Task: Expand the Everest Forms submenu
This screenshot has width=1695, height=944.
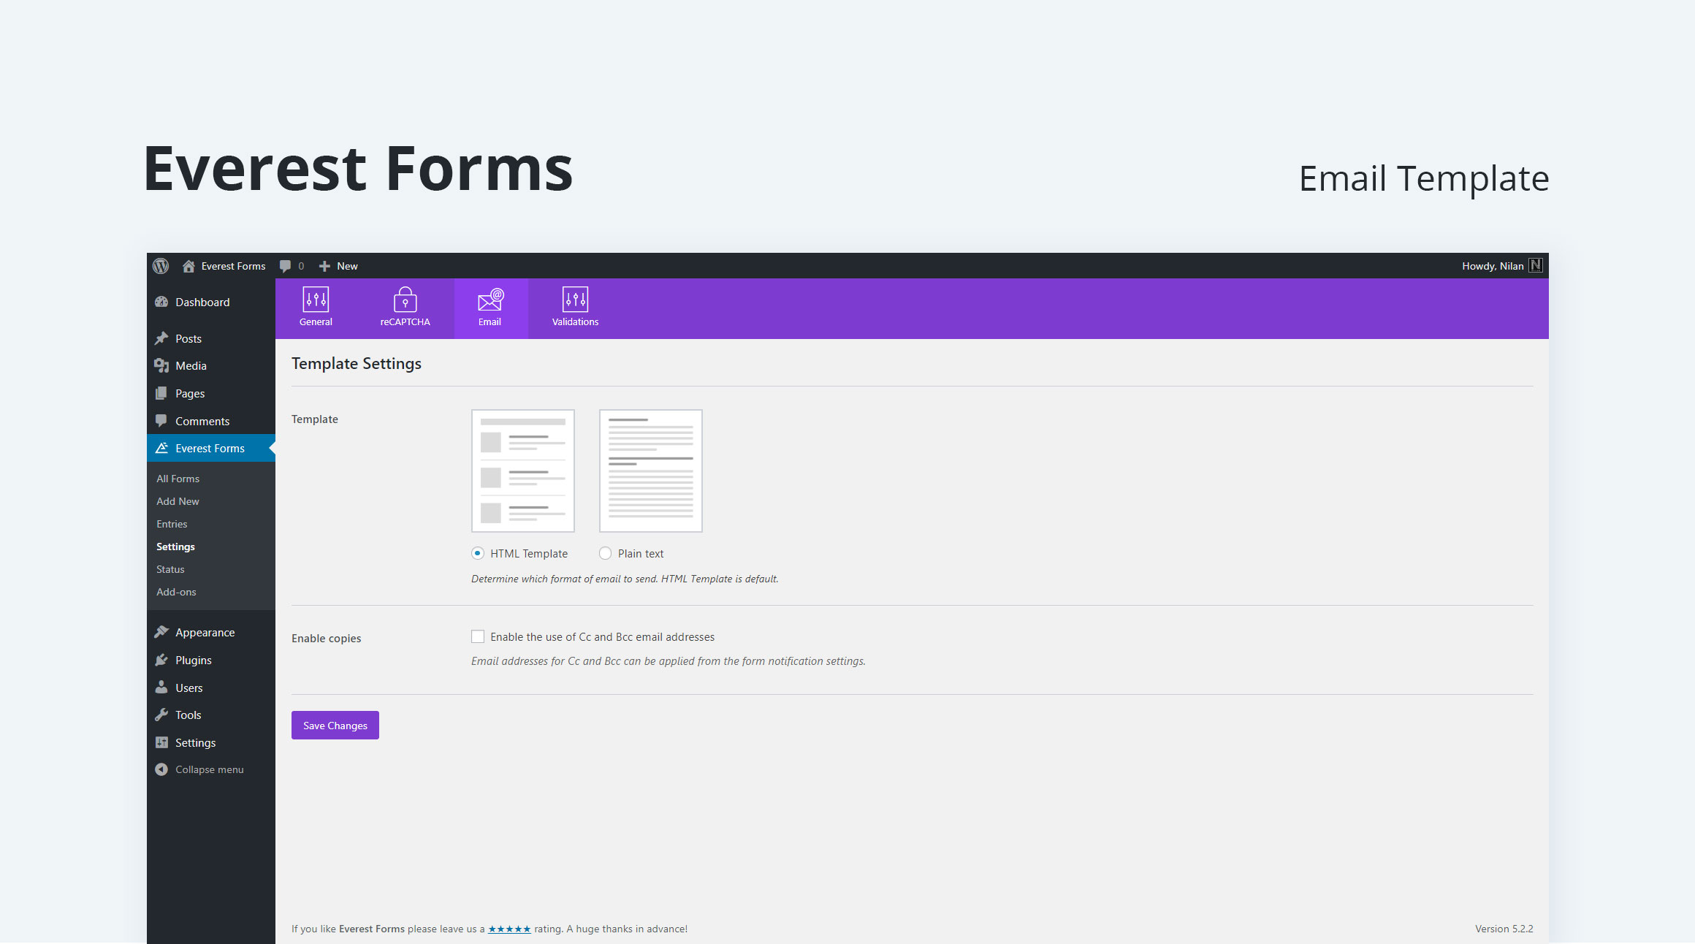Action: tap(212, 448)
